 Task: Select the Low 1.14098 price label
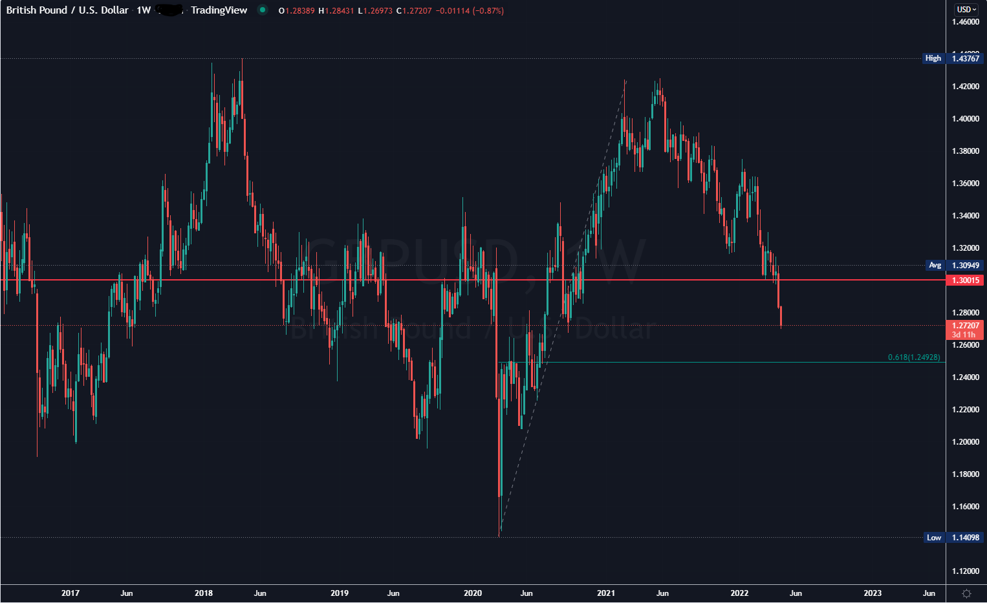coord(953,537)
